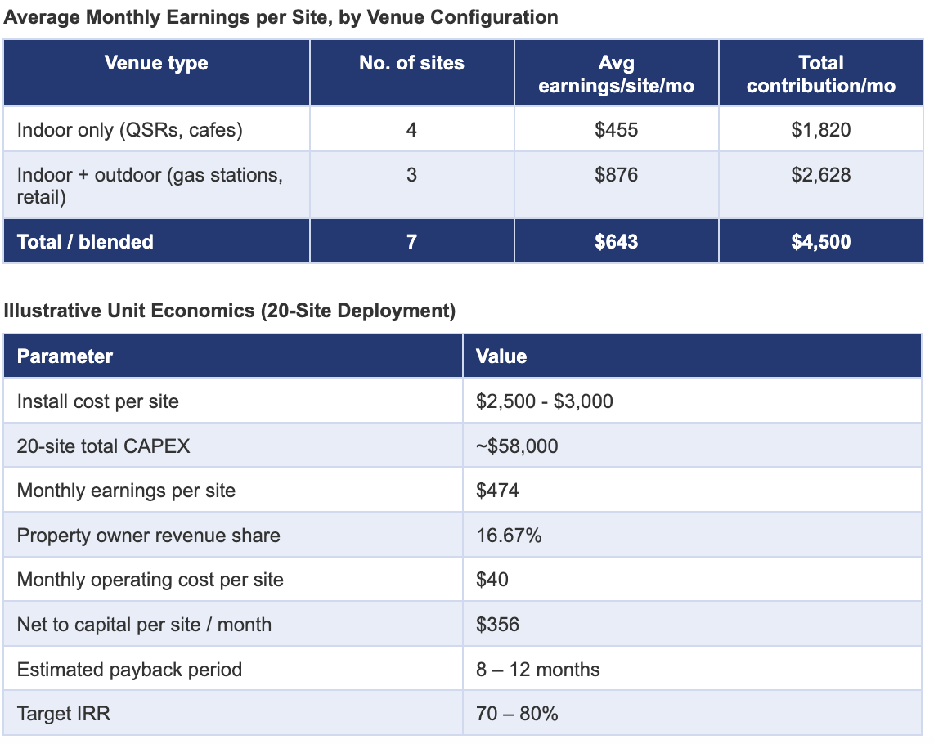The height and width of the screenshot is (744, 934).
Task: Click the Avg earnings/site/mo header
Action: (616, 74)
